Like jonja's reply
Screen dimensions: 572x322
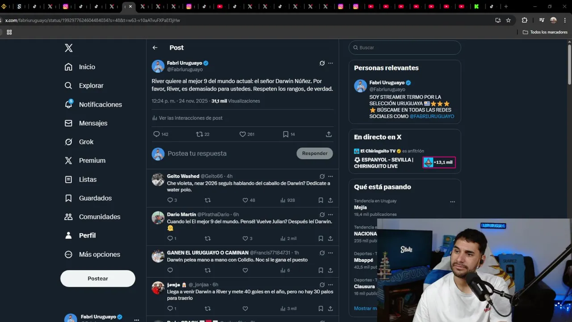click(x=245, y=309)
